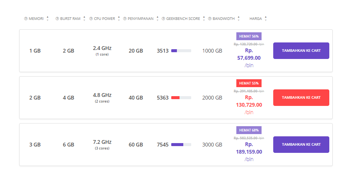This screenshot has height=169, width=350.
Task: Click the 4.8 GHz CPU value
Action: (x=102, y=95)
